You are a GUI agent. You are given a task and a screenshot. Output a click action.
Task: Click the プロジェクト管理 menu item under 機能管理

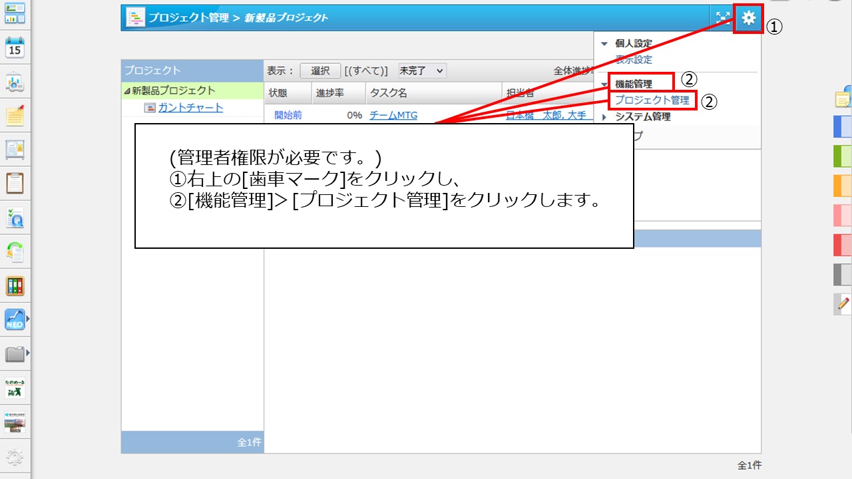652,100
